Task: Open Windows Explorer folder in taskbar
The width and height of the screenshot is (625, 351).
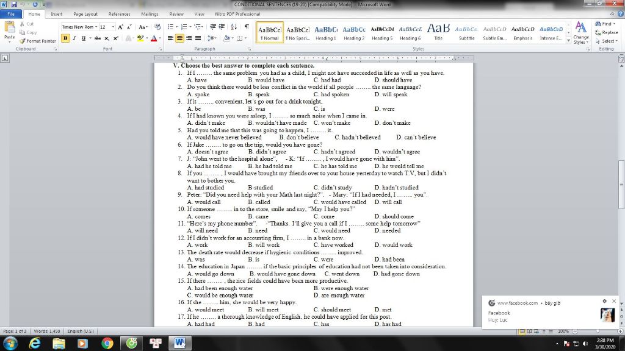Action: click(59, 343)
